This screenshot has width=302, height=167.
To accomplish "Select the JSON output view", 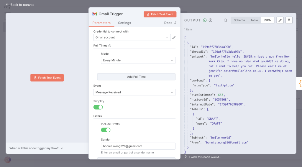I will [x=267, y=20].
